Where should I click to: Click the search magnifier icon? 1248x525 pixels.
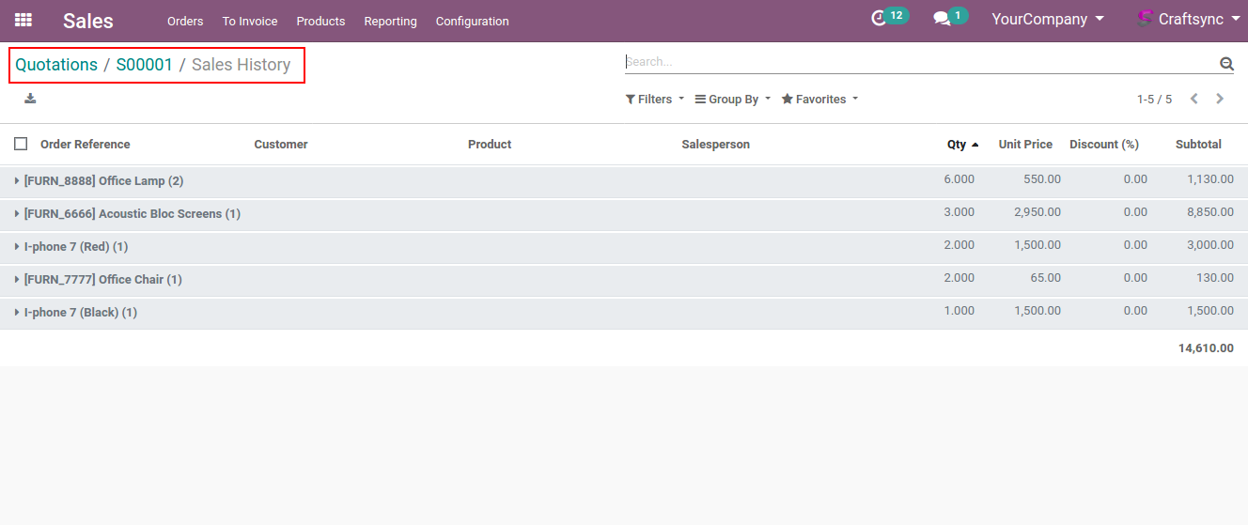click(x=1225, y=64)
